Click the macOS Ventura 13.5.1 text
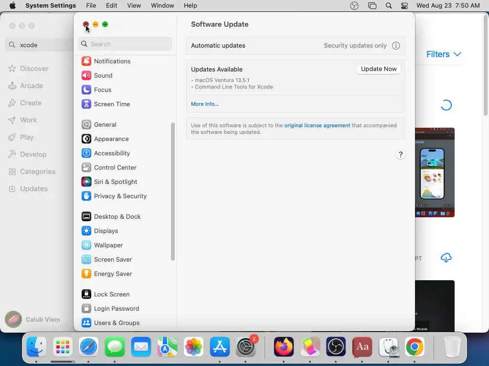The image size is (489, 366). click(x=222, y=80)
